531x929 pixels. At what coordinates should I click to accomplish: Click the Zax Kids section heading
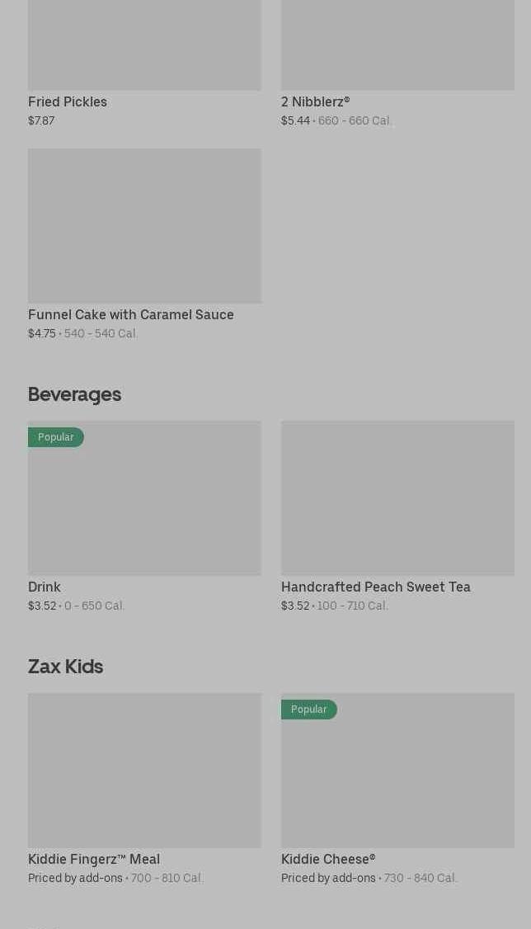[65, 667]
